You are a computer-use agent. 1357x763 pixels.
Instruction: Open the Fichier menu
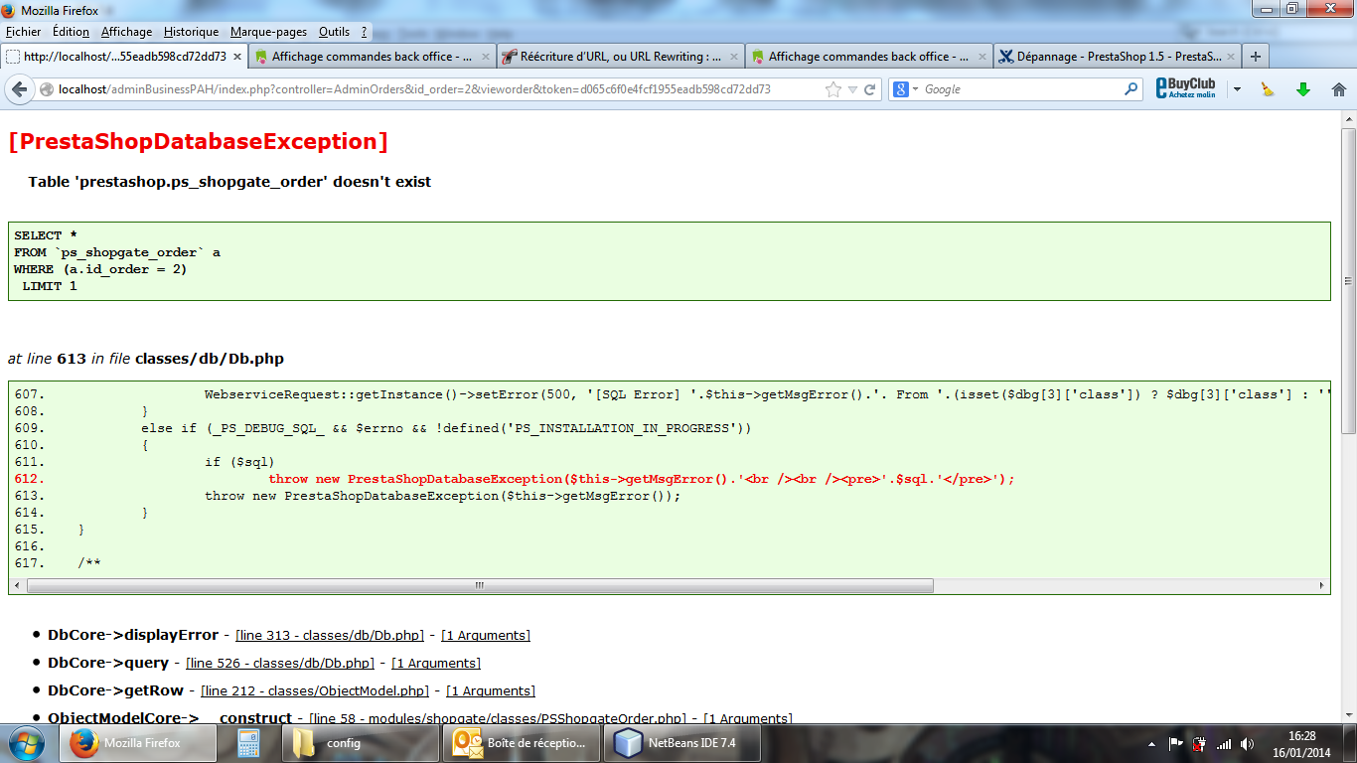[x=23, y=32]
